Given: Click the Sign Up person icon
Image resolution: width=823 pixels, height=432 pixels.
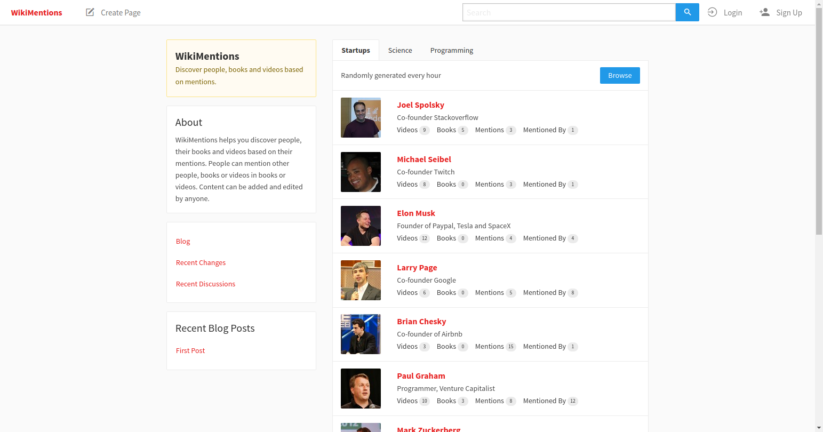Looking at the screenshot, I should point(765,12).
